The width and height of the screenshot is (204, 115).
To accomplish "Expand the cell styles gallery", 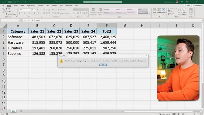I will pyautogui.click(x=149, y=13).
